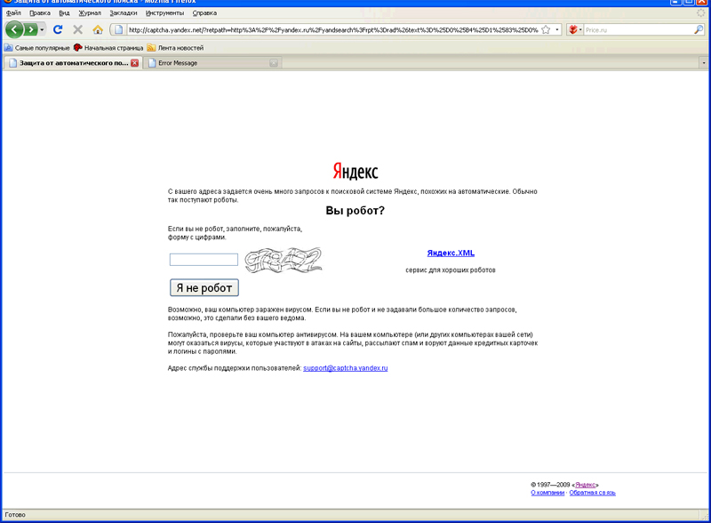
Task: Go to the home page via house icon
Action: pyautogui.click(x=98, y=30)
